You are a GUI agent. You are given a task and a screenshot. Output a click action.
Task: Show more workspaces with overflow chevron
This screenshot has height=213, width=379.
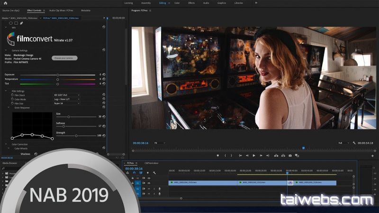click(256, 3)
